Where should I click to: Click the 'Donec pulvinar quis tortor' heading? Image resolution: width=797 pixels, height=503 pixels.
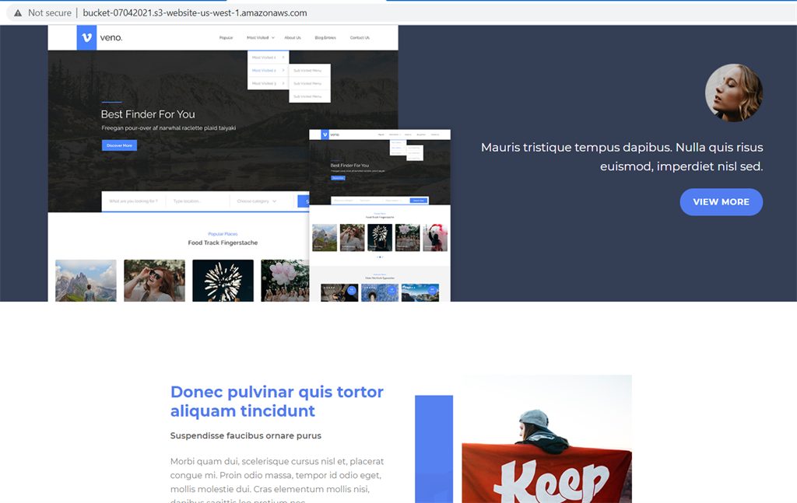point(276,401)
